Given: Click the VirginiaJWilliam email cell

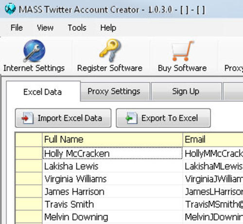Looking at the screenshot, I should (x=213, y=179).
